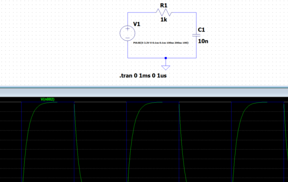Click the .tran 0 1ms 0 1us directive

[x=143, y=76]
